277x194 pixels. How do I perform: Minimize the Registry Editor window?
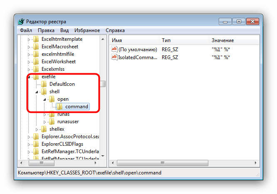click(225, 22)
